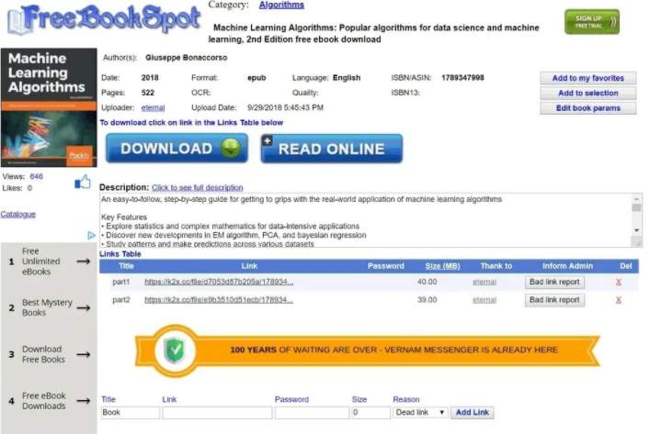The width and height of the screenshot is (650, 434).
Task: Open the Catalogue link
Action: click(x=17, y=215)
